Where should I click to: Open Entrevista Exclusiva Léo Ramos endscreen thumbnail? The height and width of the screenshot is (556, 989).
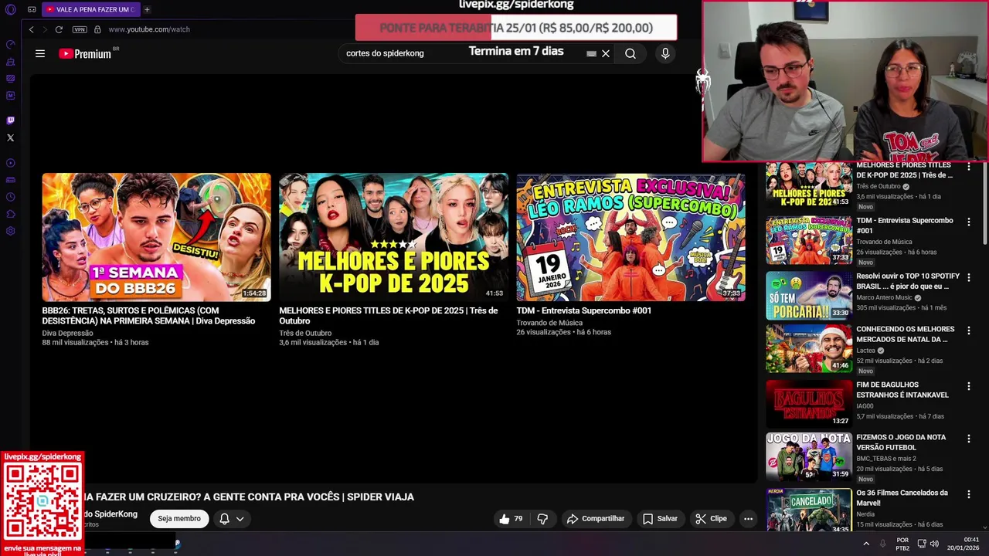pyautogui.click(x=630, y=237)
